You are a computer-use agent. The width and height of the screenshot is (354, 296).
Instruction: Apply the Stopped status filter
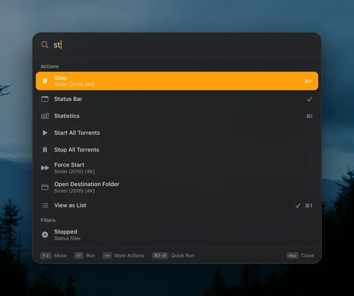(177, 235)
